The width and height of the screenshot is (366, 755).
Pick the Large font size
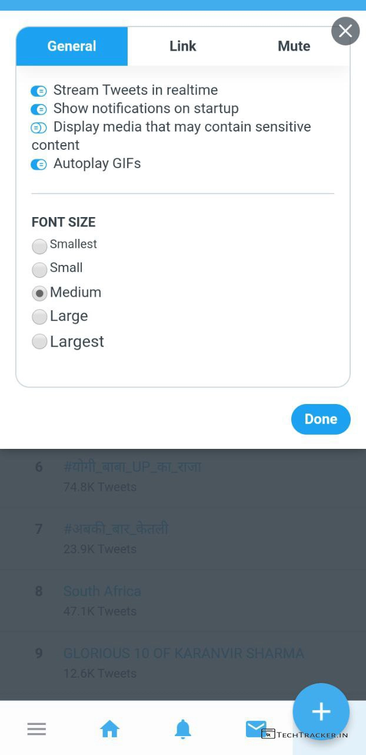pyautogui.click(x=39, y=317)
